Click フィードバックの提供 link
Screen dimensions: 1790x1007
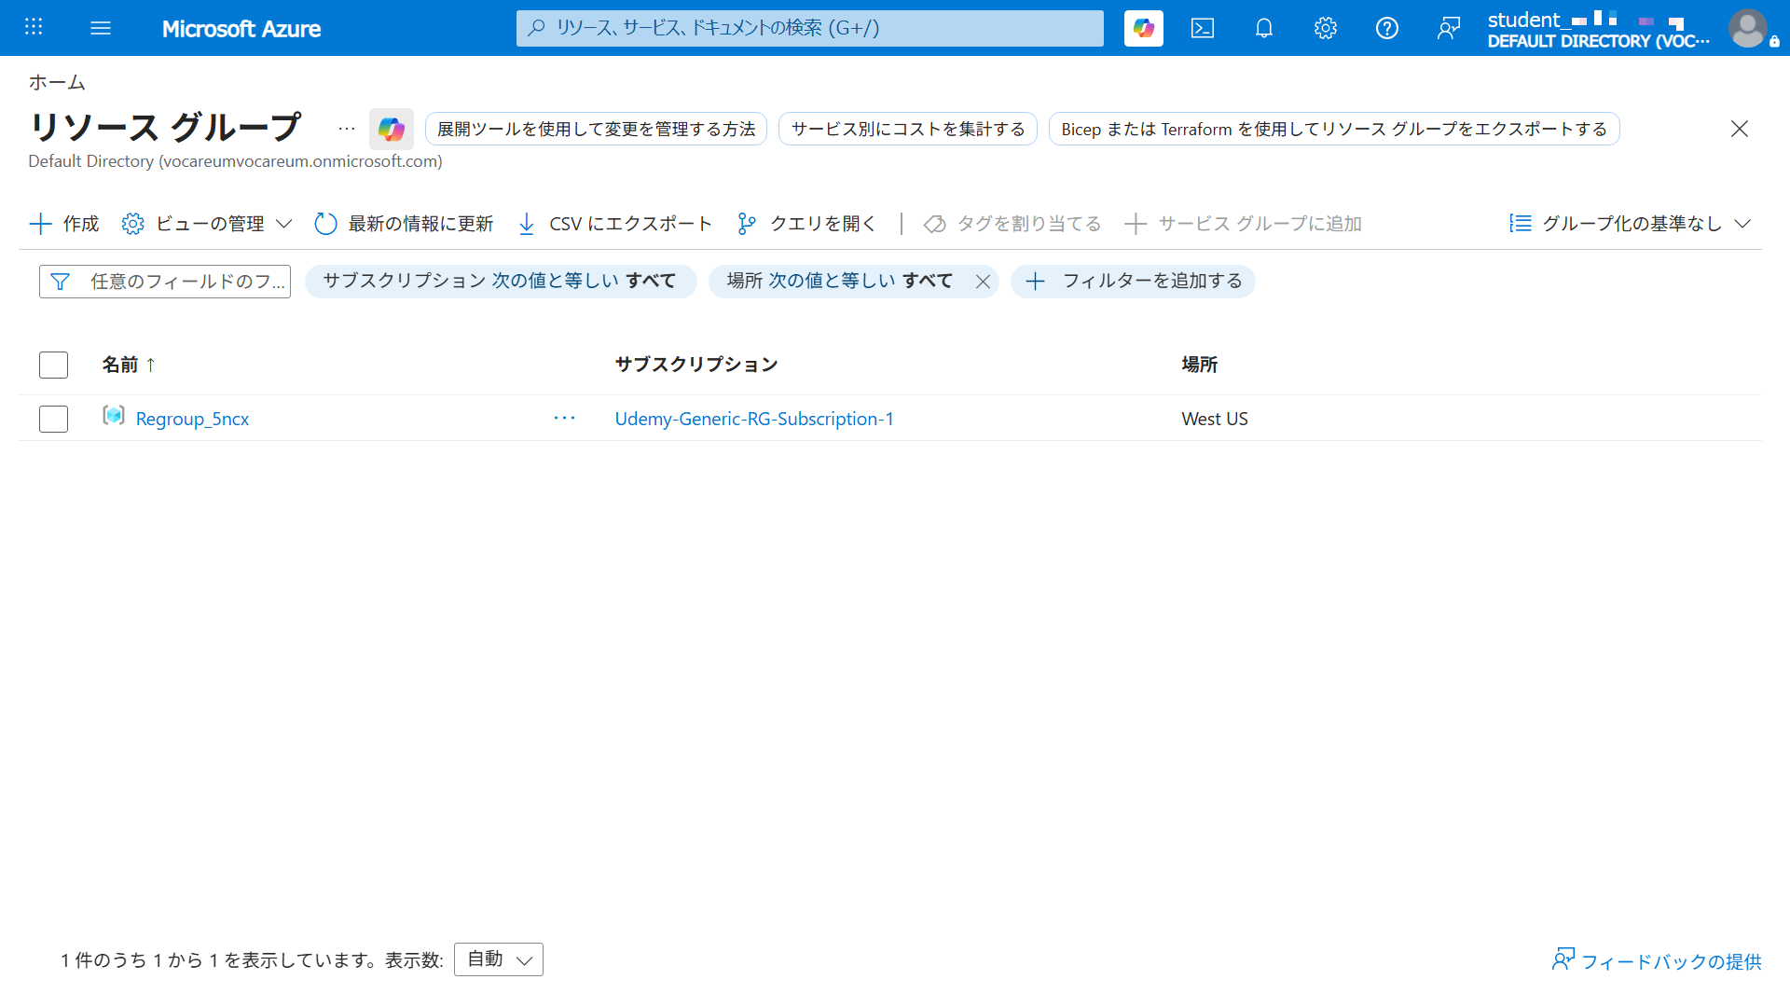point(1657,960)
